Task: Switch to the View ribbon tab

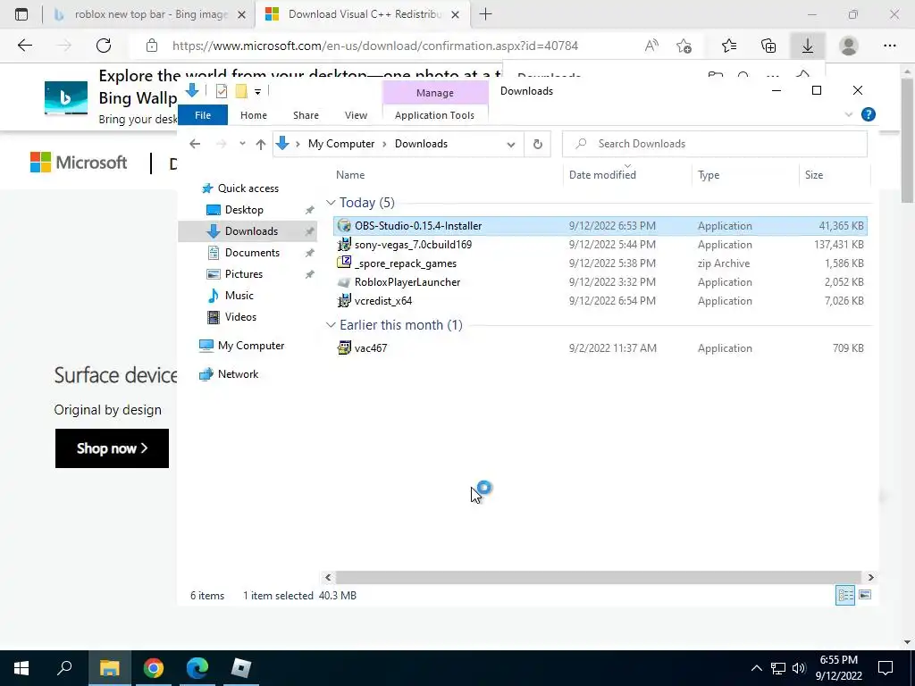Action: pyautogui.click(x=356, y=115)
